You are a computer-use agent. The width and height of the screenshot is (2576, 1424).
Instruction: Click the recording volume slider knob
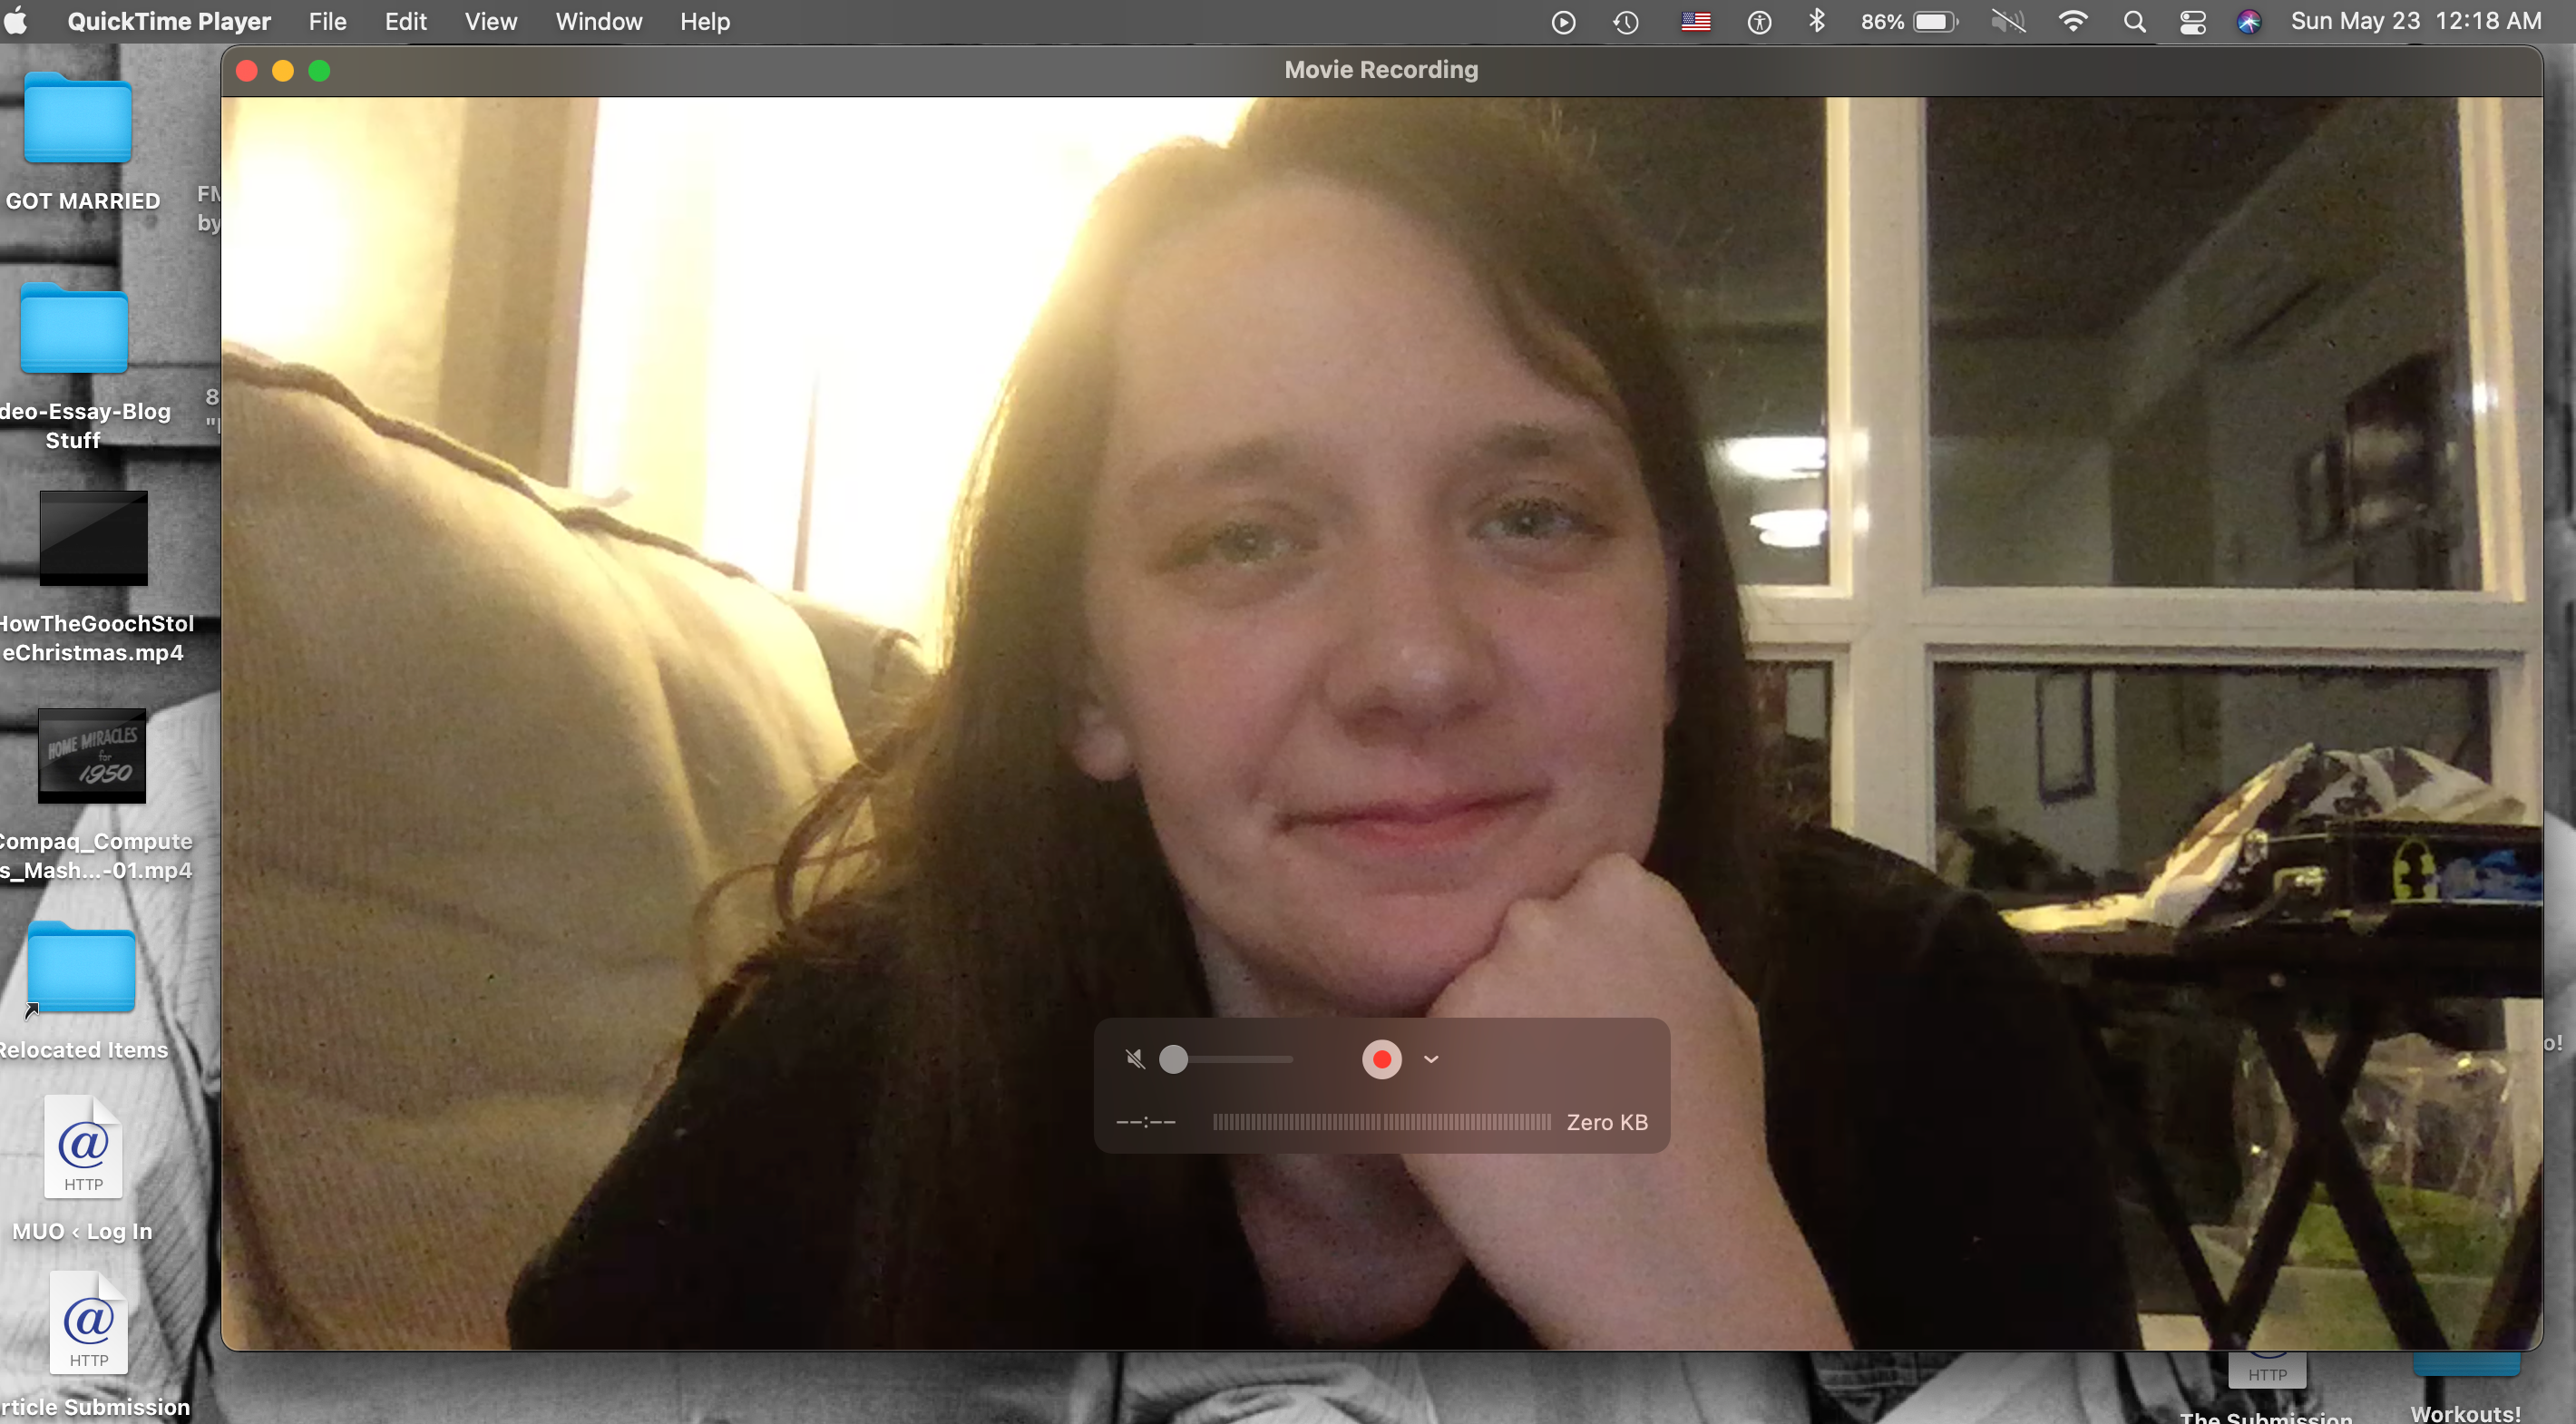(x=1173, y=1059)
